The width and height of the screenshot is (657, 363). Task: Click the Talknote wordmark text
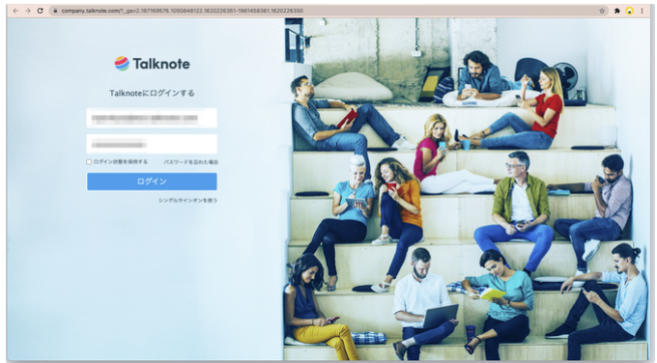[161, 64]
